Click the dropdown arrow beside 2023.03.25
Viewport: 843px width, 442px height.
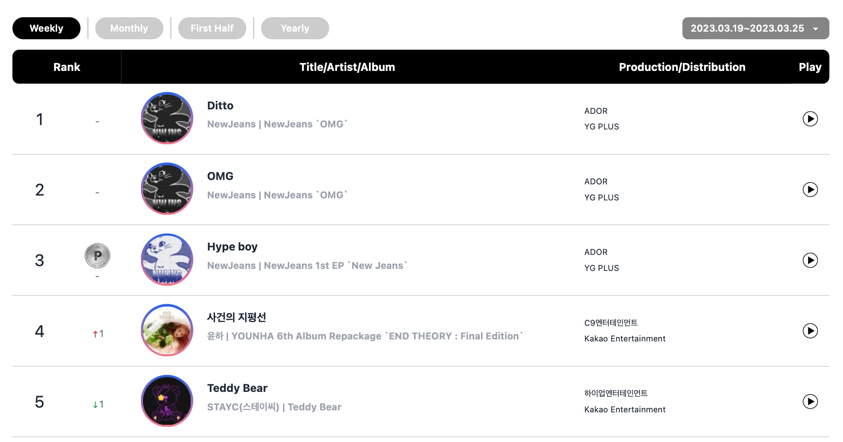tap(815, 29)
